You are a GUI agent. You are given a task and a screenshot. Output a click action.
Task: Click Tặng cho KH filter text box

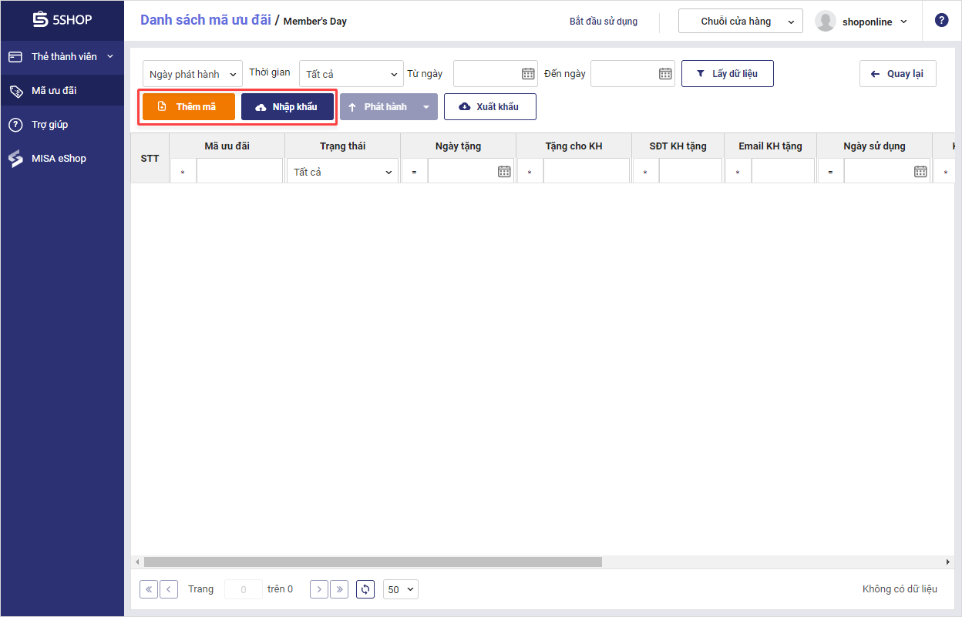pos(587,172)
